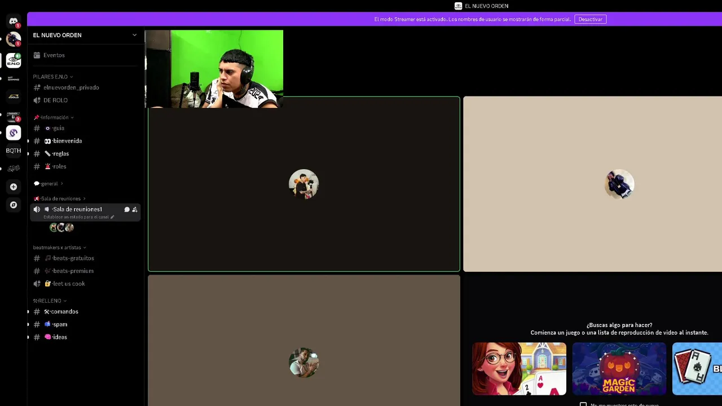Collapse the RELLENO category
The height and width of the screenshot is (406, 722).
tap(50, 301)
